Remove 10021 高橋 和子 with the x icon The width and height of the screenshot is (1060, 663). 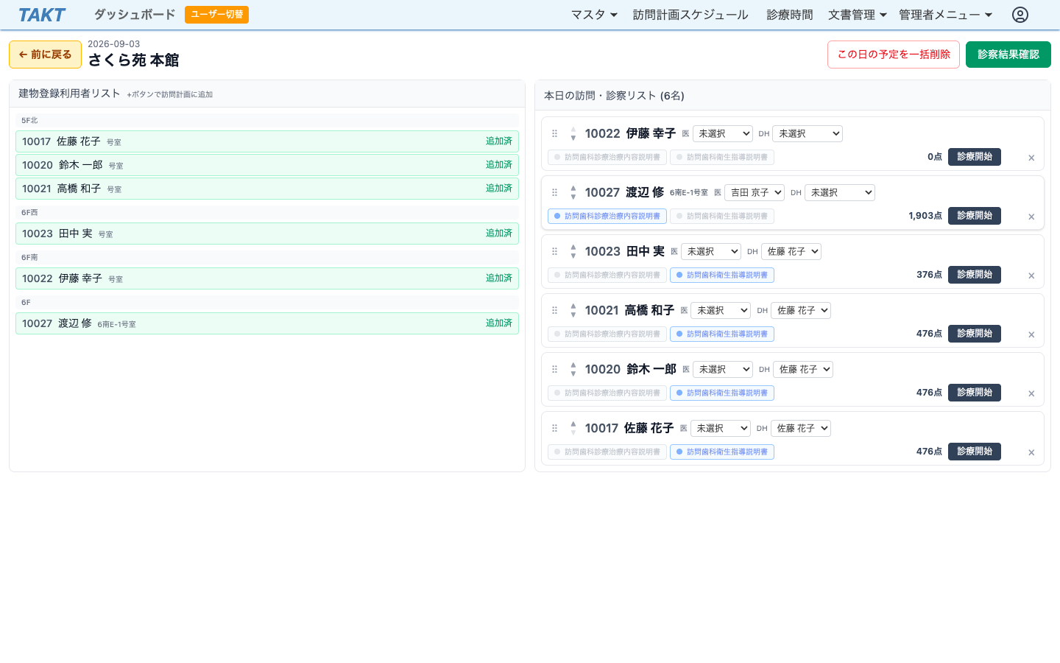coord(1031,334)
